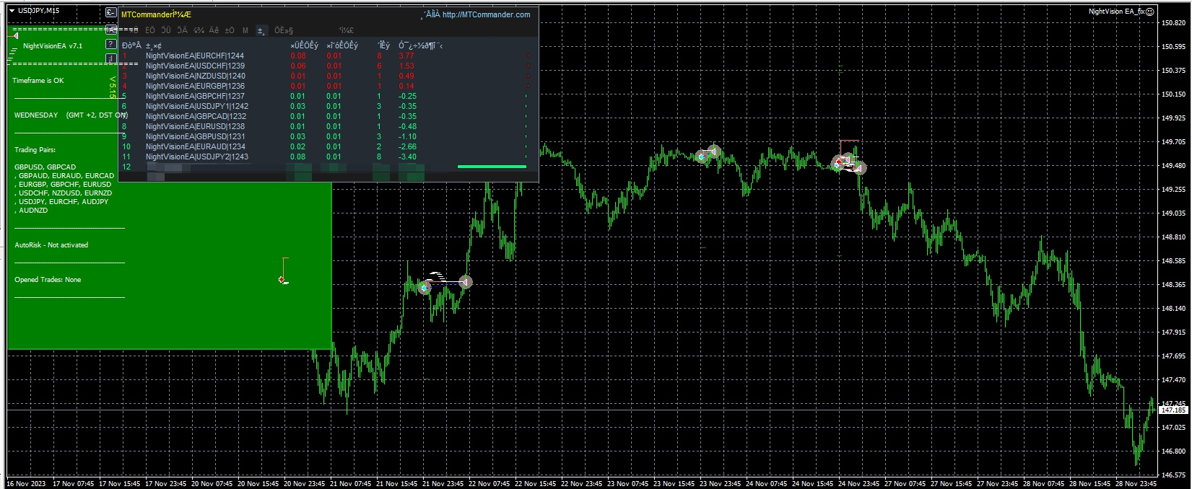Select the highlighted ± tab in MTCommander toolbar

click(x=261, y=30)
